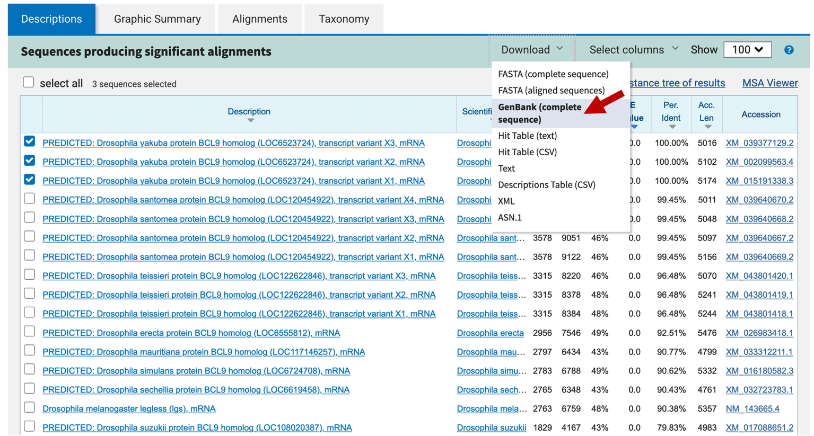Open accession XM_039377129.2 link
This screenshot has width=814, height=436.
click(x=759, y=143)
